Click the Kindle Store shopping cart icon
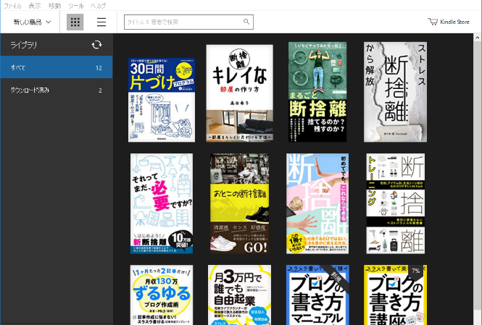Screen dimensions: 482x325 pos(433,22)
